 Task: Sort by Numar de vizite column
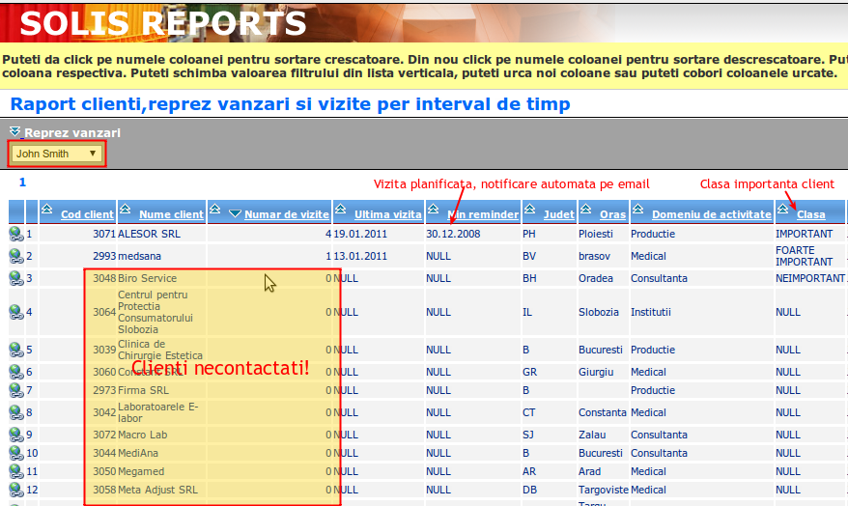click(x=287, y=214)
